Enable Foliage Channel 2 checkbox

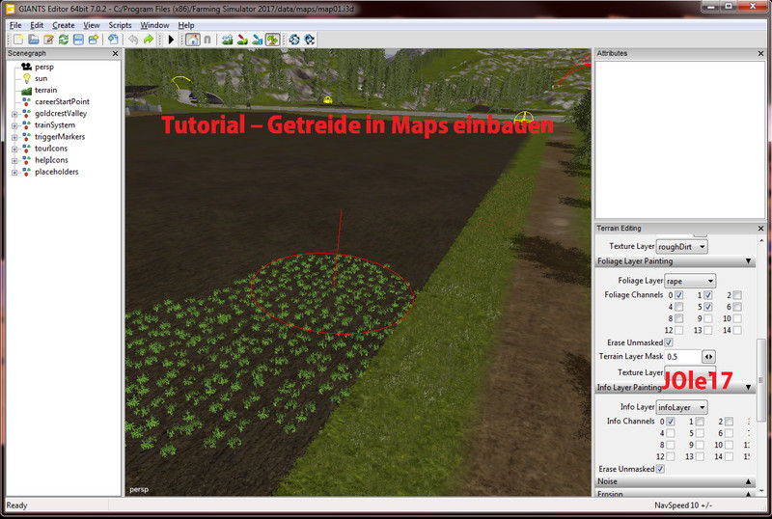tap(736, 294)
